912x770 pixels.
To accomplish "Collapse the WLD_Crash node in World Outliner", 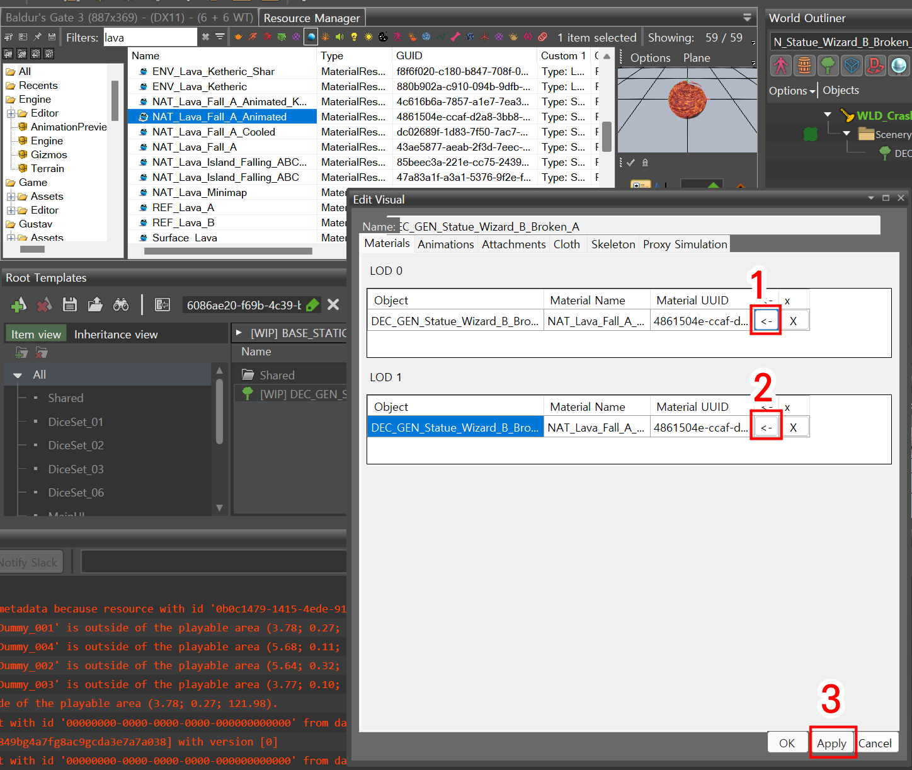I will click(x=828, y=115).
